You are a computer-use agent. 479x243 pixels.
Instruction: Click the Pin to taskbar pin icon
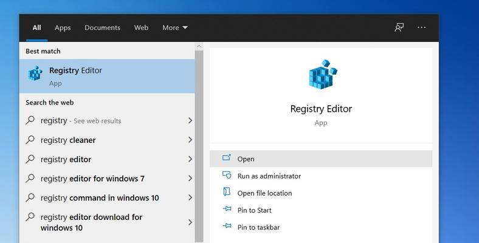pyautogui.click(x=227, y=226)
